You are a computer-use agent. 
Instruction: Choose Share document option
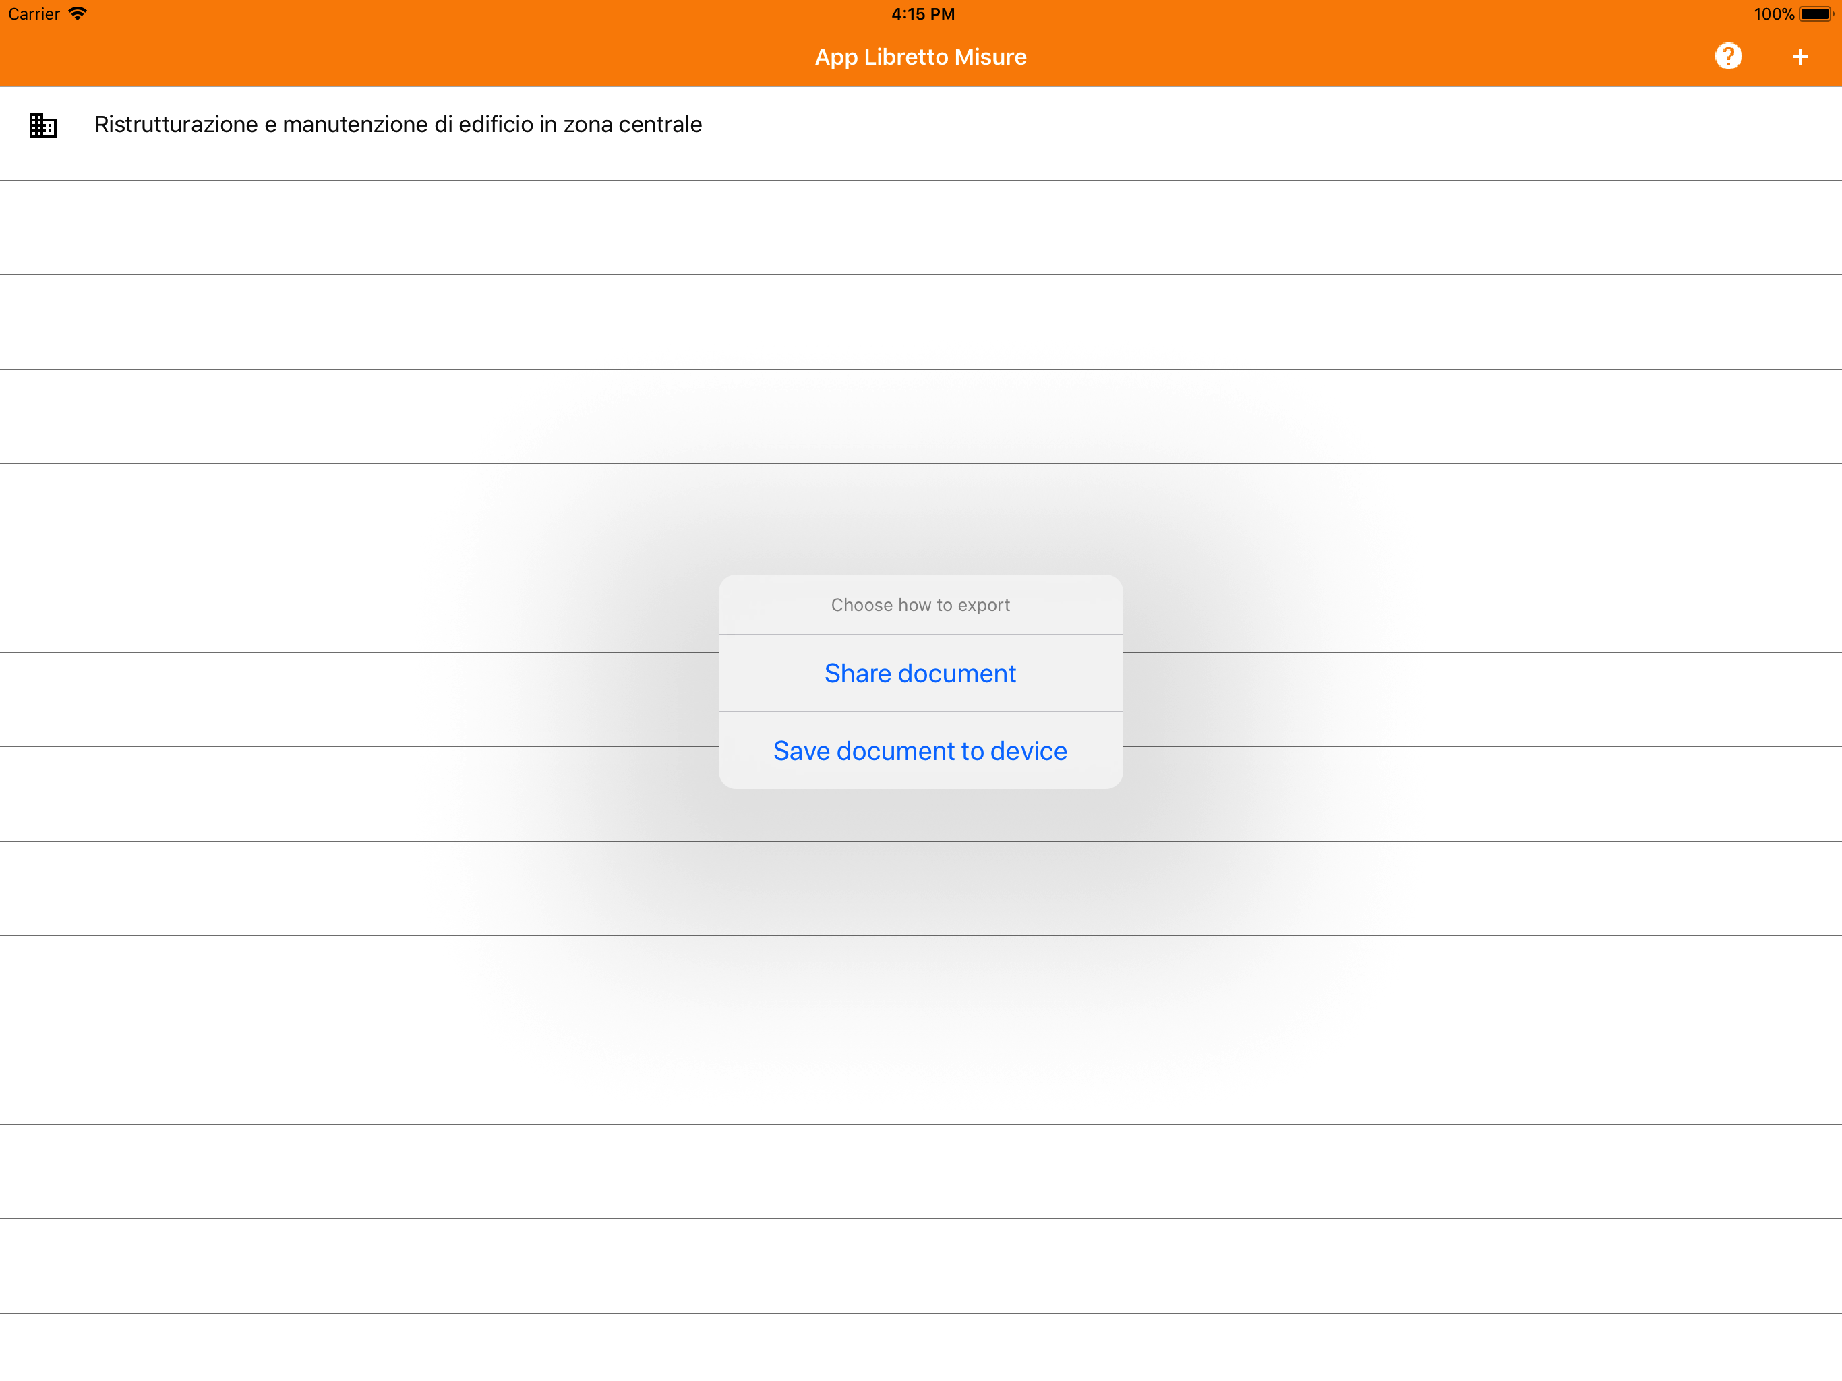coord(920,673)
